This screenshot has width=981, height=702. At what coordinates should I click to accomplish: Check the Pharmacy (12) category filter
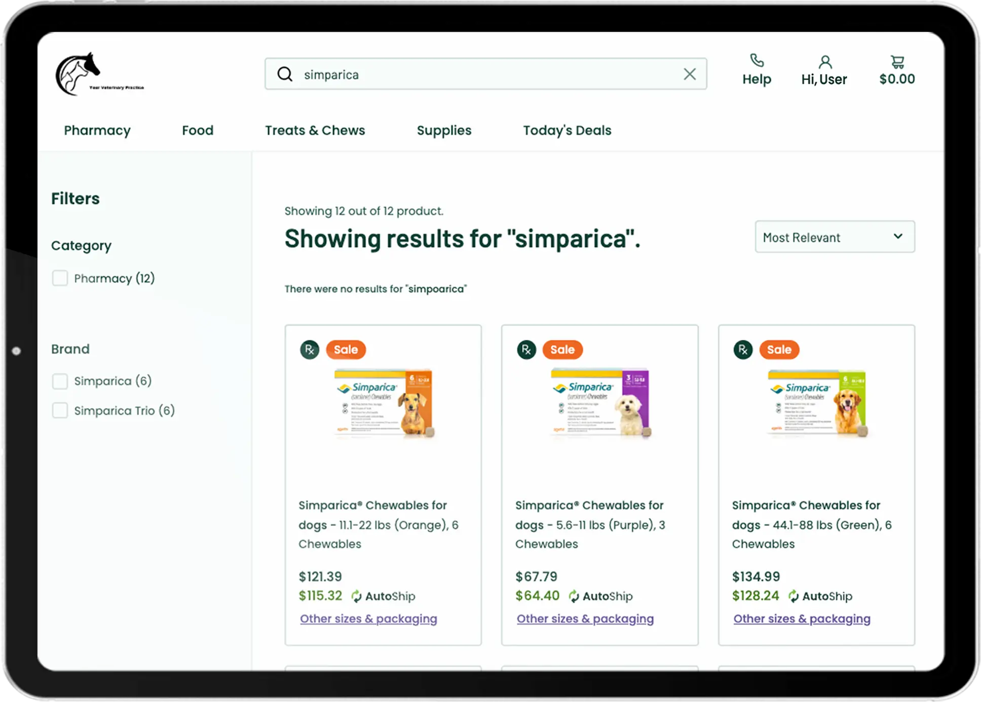point(60,278)
